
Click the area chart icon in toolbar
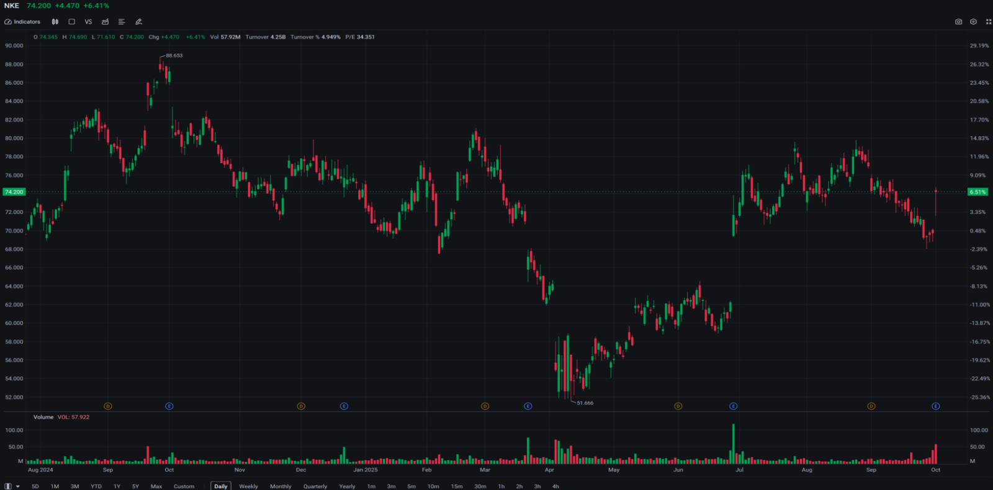[106, 22]
